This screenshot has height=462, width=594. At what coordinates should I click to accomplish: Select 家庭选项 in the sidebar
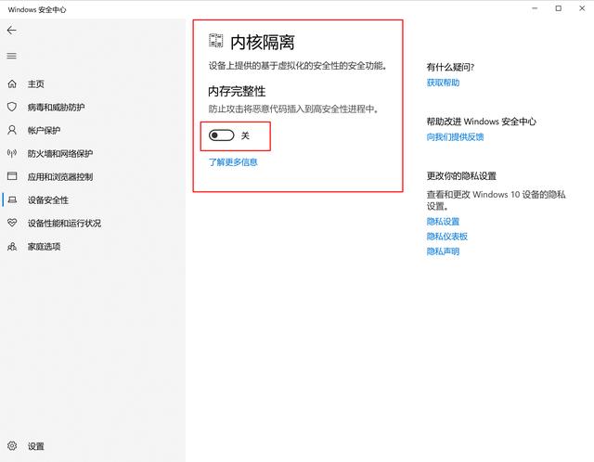click(x=44, y=247)
